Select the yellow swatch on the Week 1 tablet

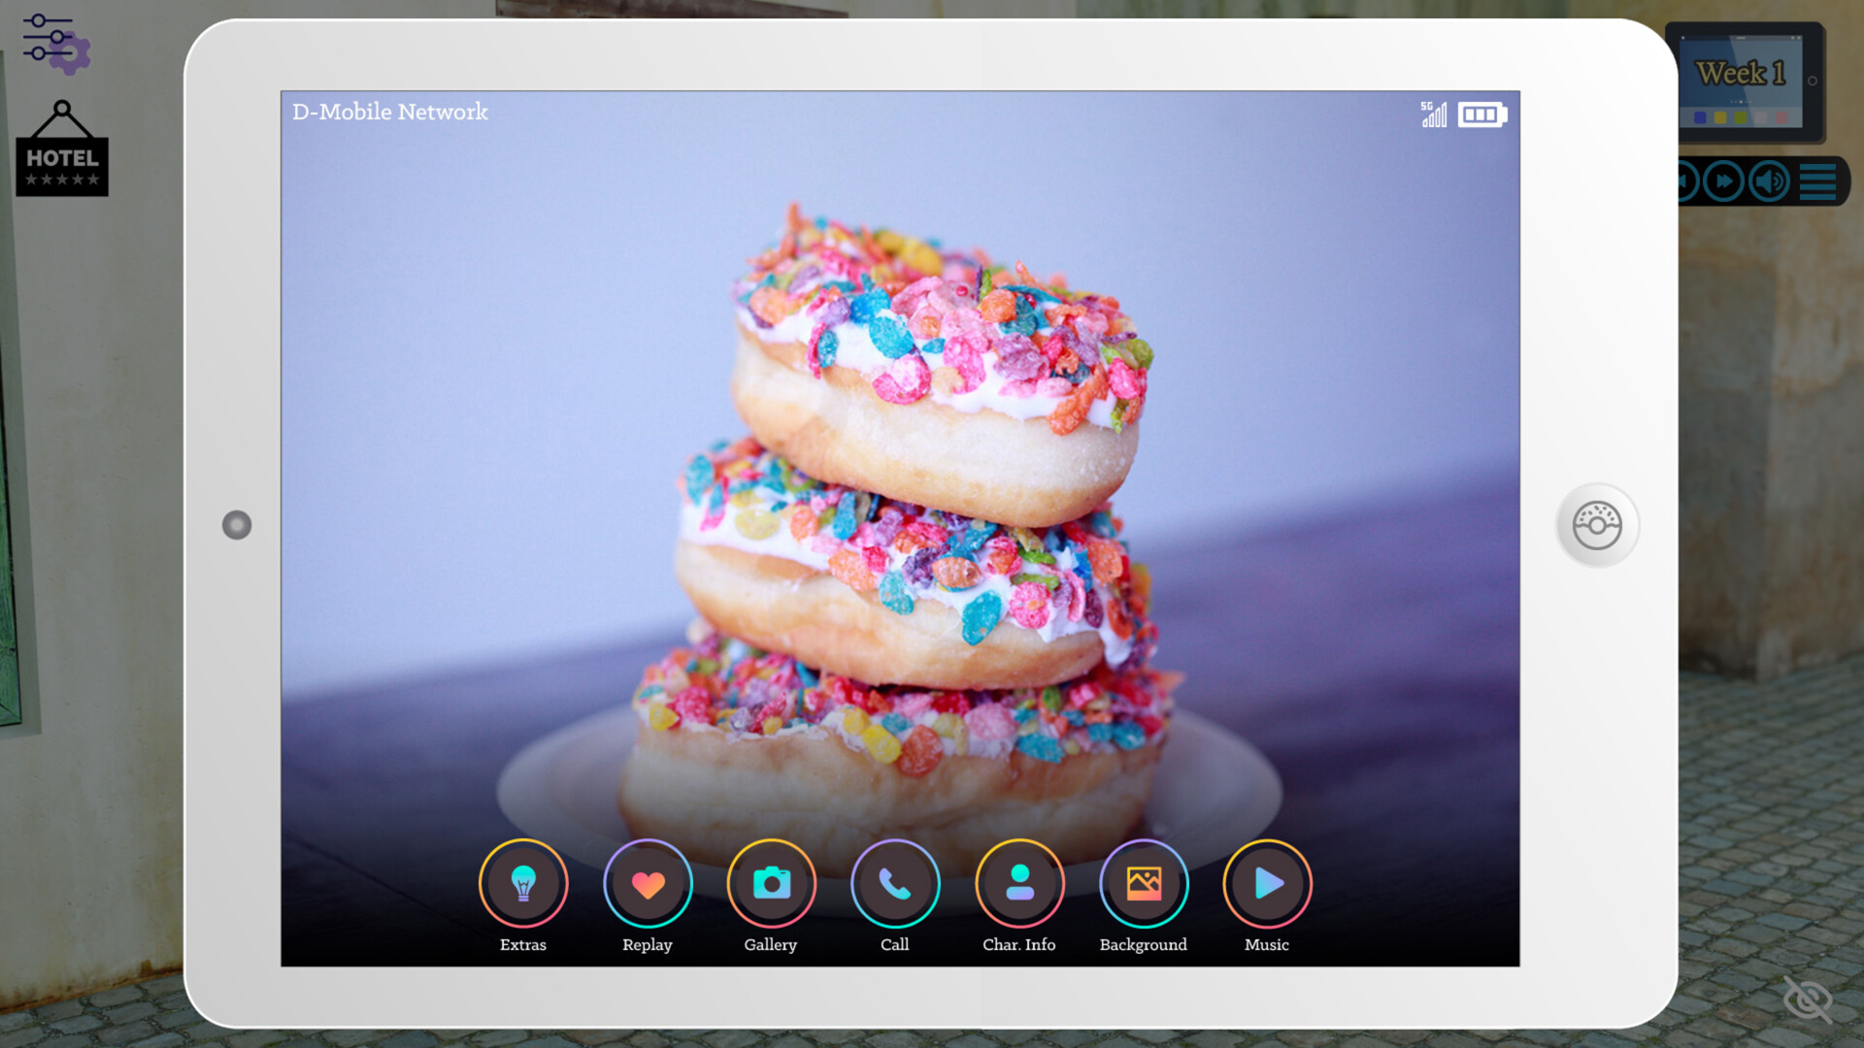pos(1720,117)
